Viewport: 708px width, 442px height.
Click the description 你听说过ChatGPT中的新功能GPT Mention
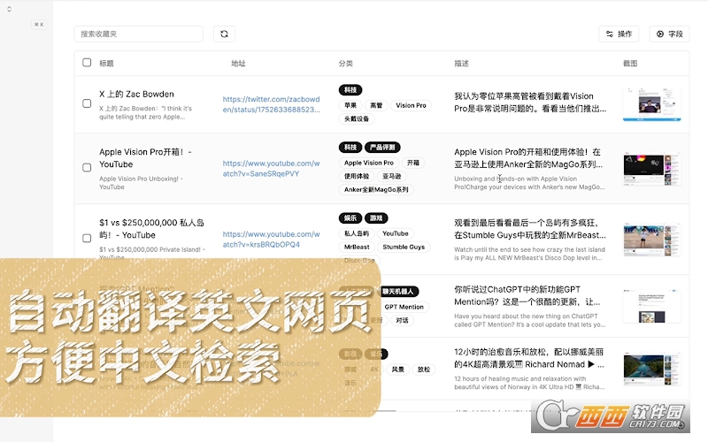tap(527, 295)
